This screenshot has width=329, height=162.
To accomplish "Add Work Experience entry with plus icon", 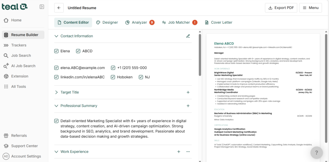I will (x=179, y=152).
